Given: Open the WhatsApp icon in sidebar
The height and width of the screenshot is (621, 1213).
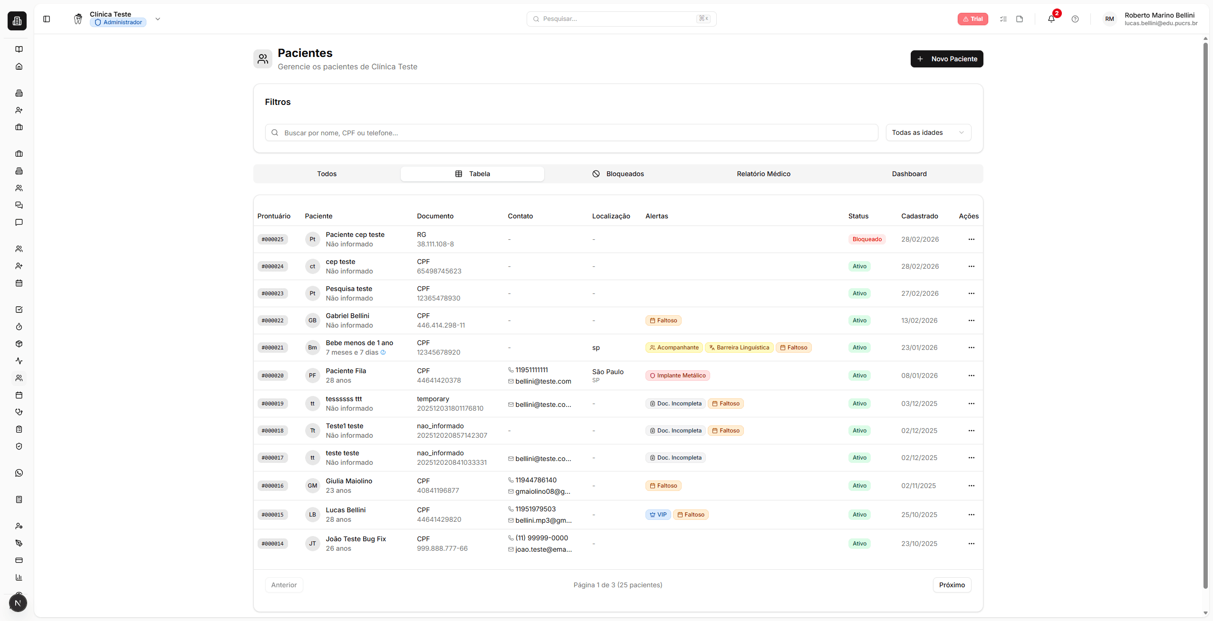Looking at the screenshot, I should click(x=19, y=473).
